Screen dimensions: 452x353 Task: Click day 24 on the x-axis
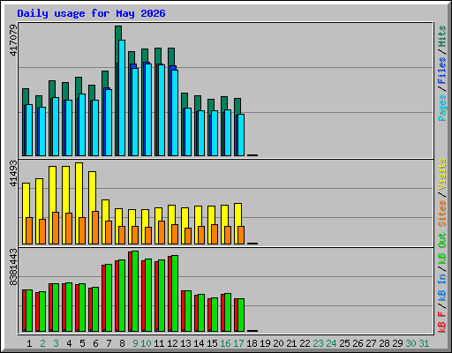coord(331,343)
